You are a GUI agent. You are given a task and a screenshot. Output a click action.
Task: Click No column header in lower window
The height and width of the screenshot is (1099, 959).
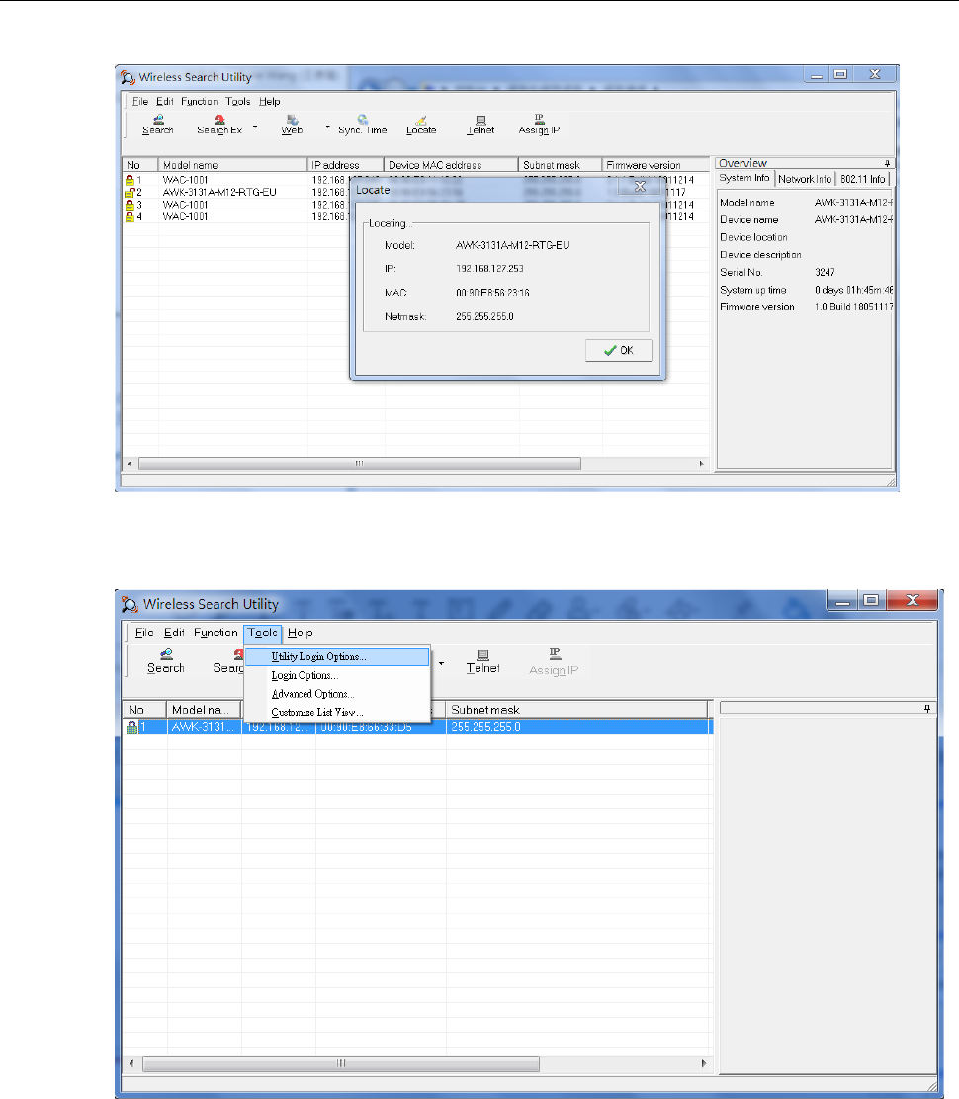click(x=144, y=710)
